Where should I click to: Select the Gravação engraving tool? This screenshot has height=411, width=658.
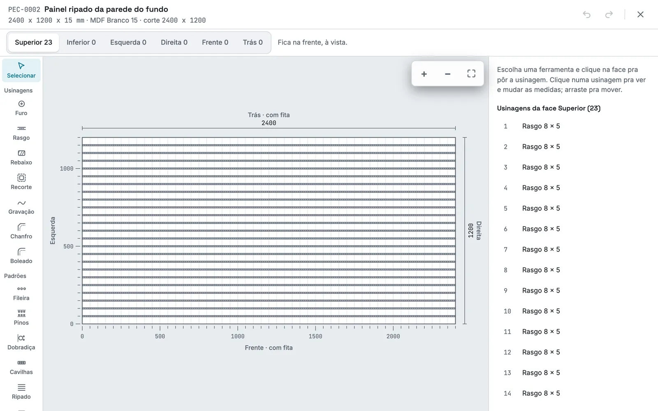click(x=21, y=207)
